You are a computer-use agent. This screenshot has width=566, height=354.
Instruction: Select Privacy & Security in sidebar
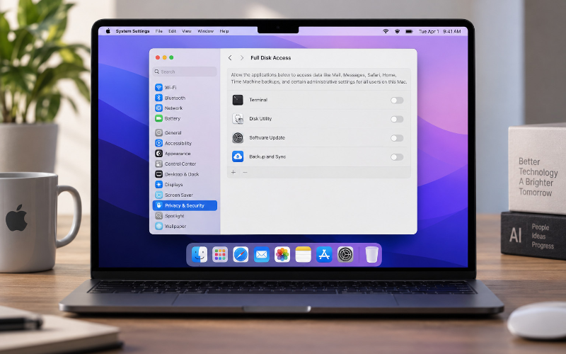point(185,205)
